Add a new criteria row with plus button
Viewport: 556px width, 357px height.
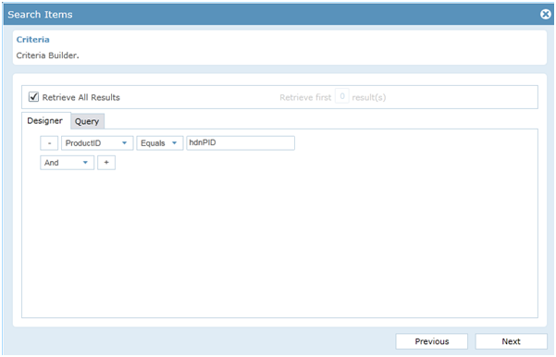click(106, 163)
